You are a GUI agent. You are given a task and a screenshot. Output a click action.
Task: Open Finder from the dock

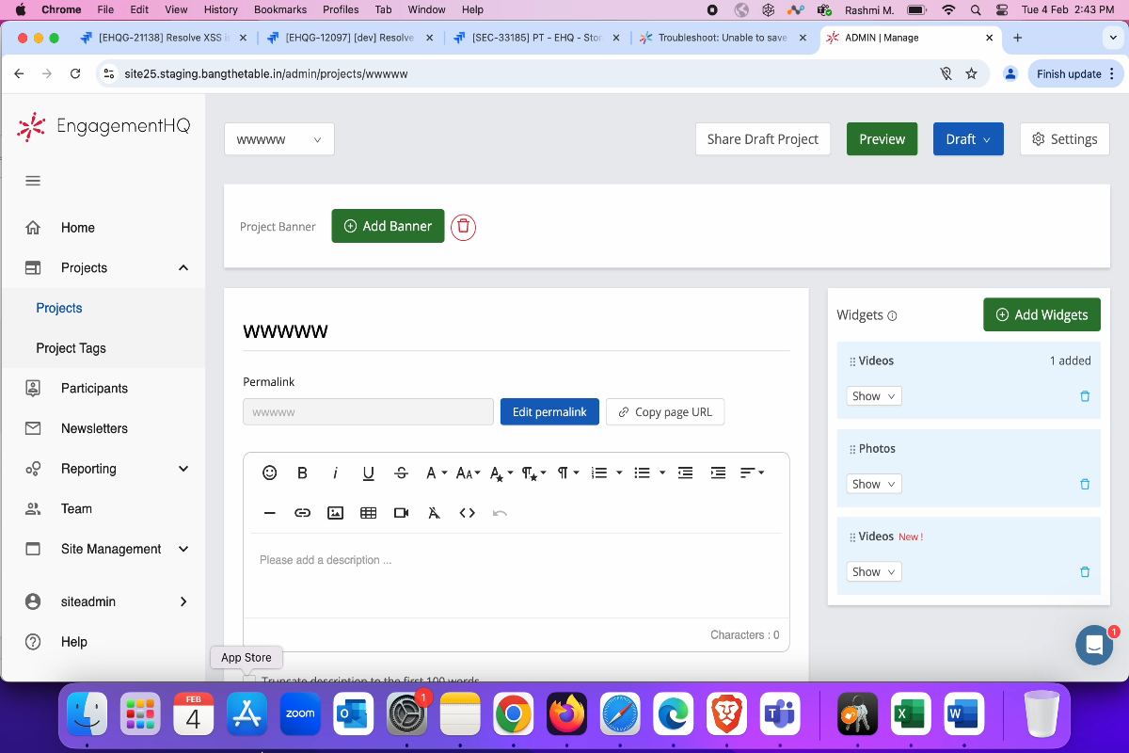tap(87, 714)
